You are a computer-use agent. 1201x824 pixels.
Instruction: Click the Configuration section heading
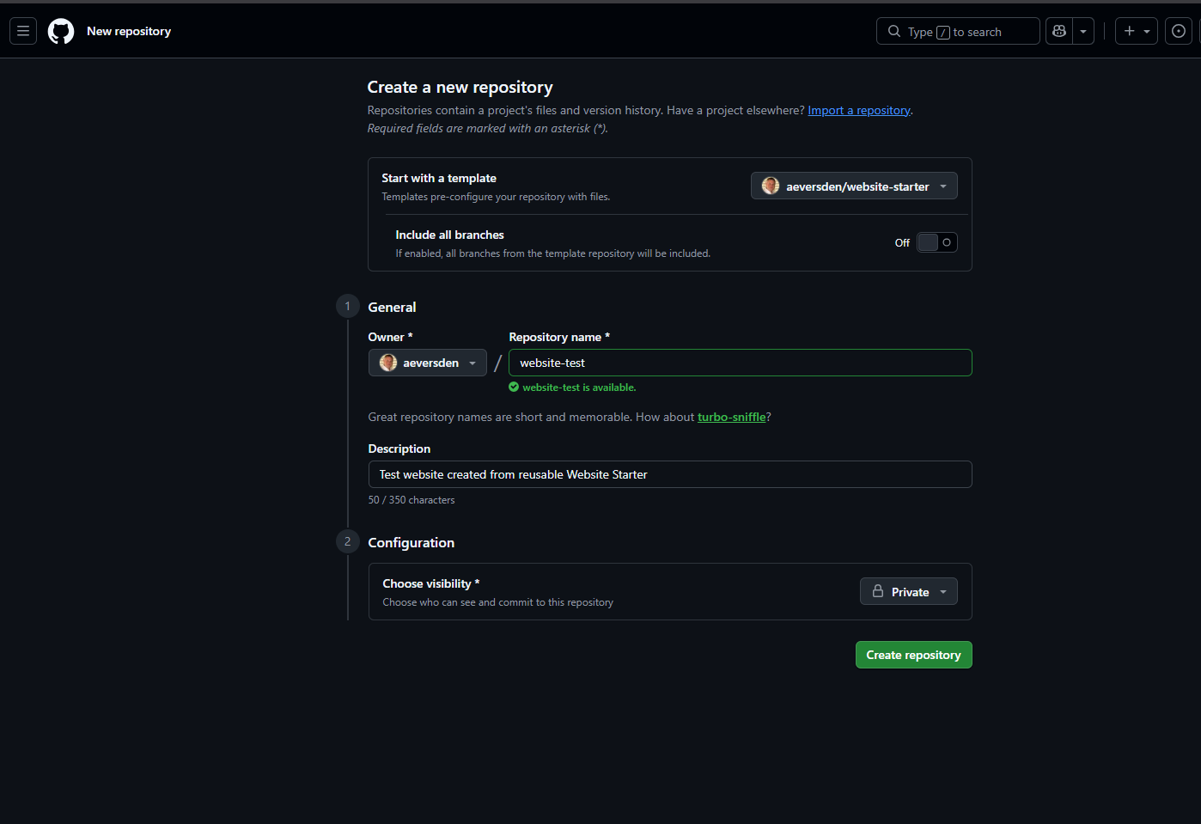coord(412,542)
